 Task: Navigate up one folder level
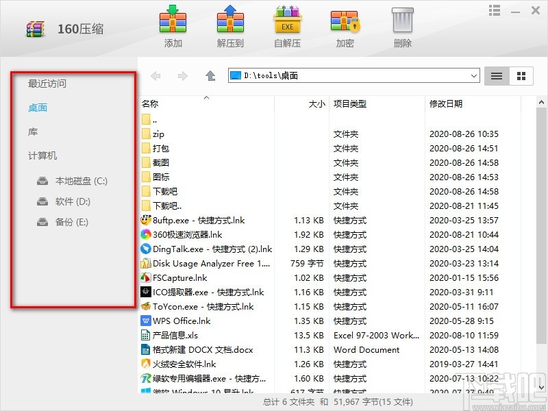click(211, 76)
